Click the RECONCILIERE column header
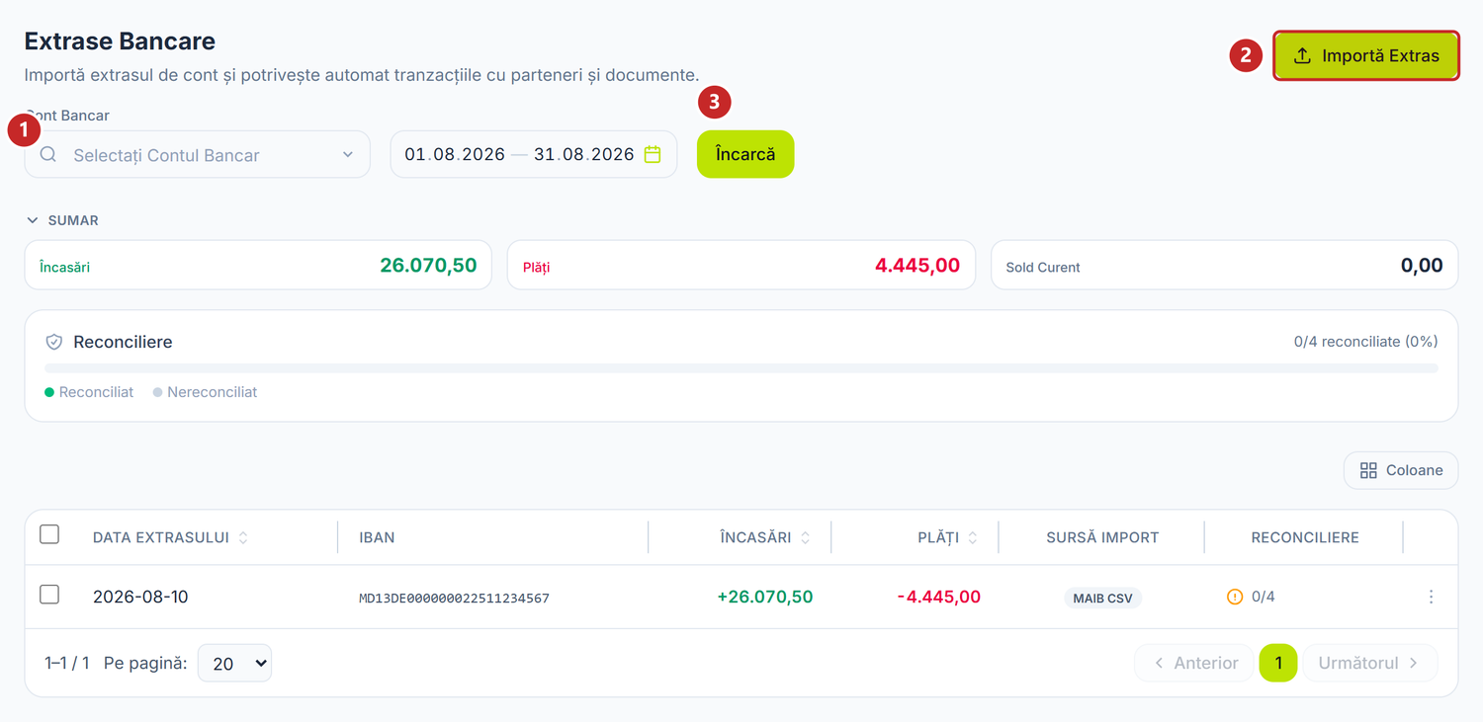The width and height of the screenshot is (1483, 722). coord(1305,537)
